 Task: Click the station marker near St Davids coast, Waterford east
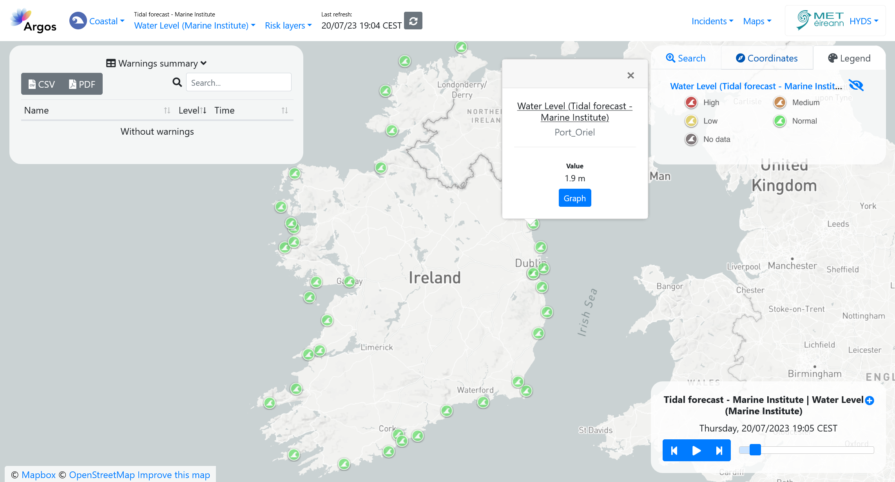click(526, 391)
